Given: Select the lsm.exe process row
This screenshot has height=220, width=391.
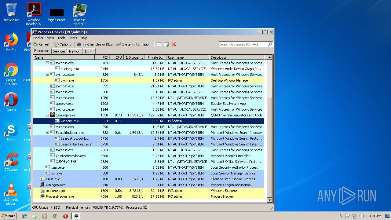Looking at the screenshot, I should click(x=148, y=173).
